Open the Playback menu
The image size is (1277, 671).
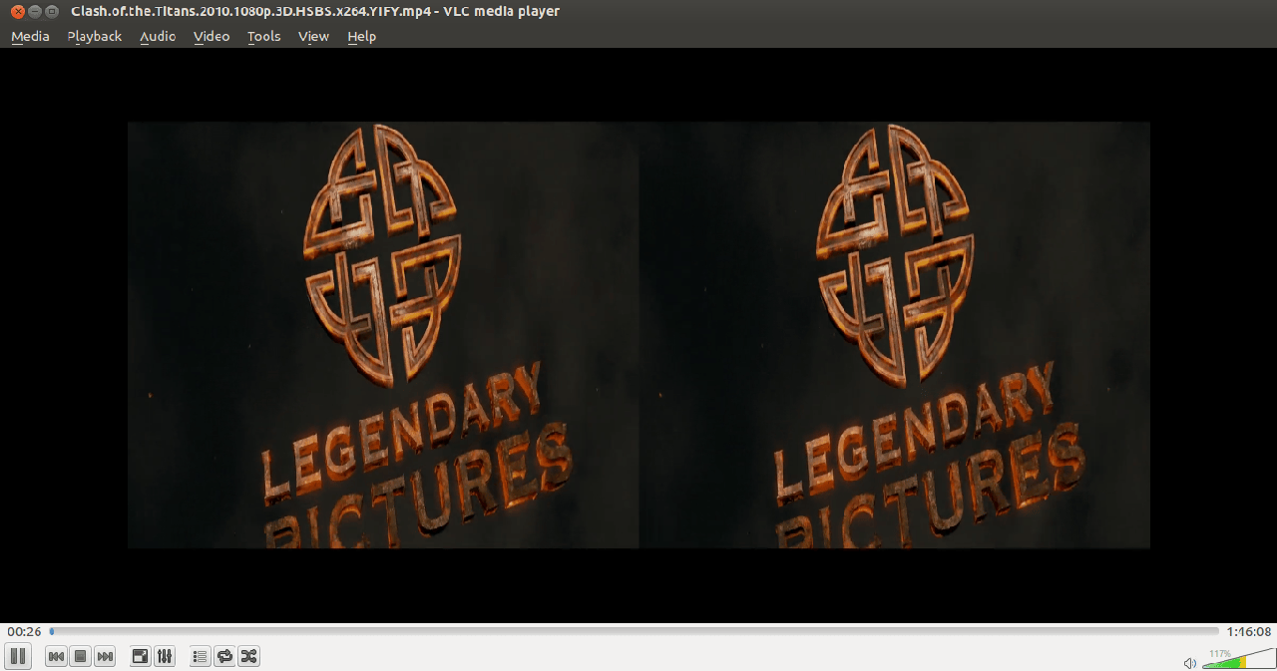point(94,37)
